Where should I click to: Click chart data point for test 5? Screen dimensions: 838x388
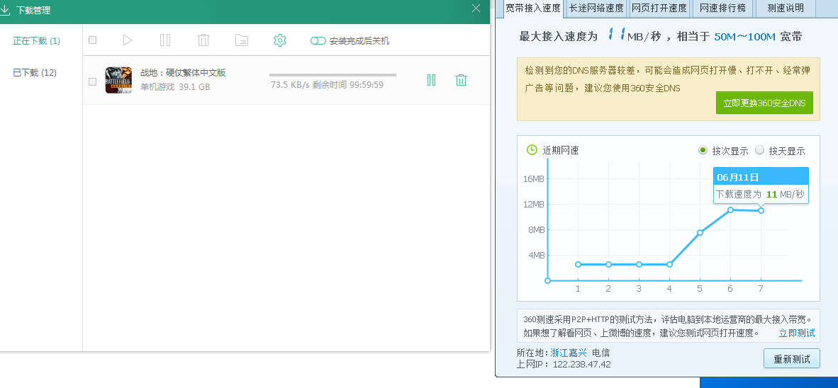point(700,232)
